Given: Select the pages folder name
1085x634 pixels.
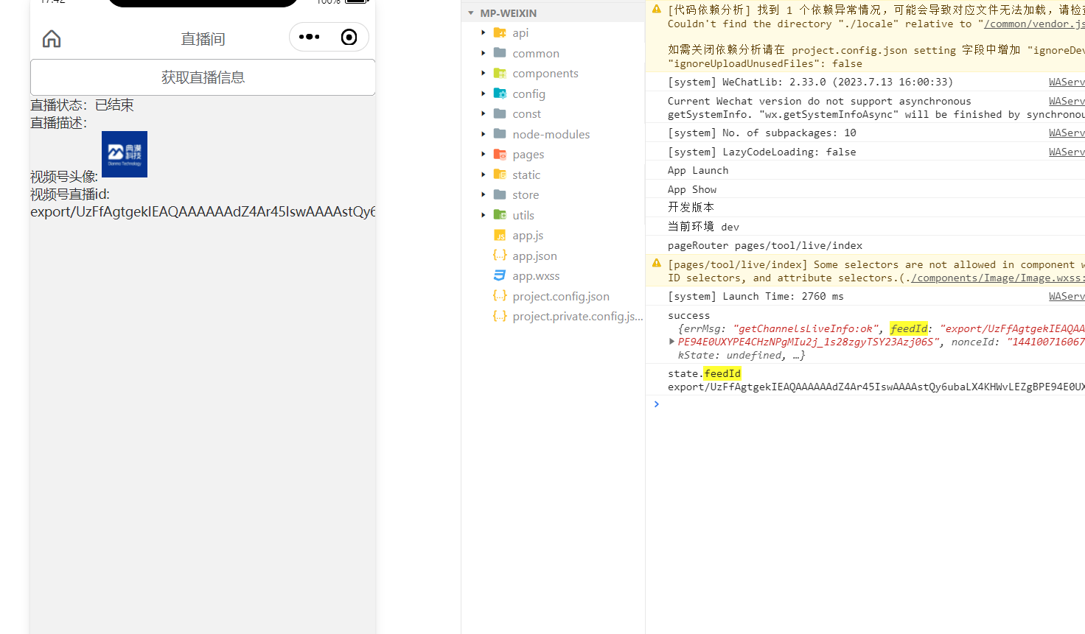Looking at the screenshot, I should click(x=528, y=154).
